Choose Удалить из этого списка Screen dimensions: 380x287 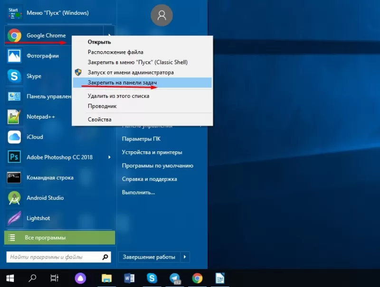[x=142, y=96]
